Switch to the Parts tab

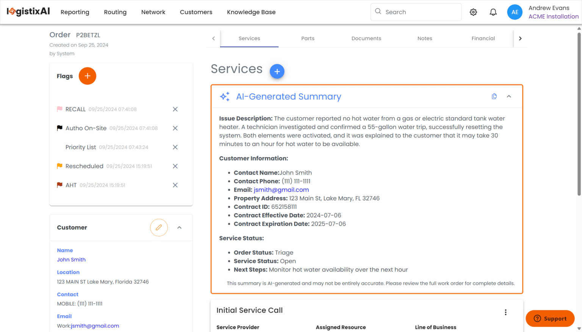(x=308, y=38)
